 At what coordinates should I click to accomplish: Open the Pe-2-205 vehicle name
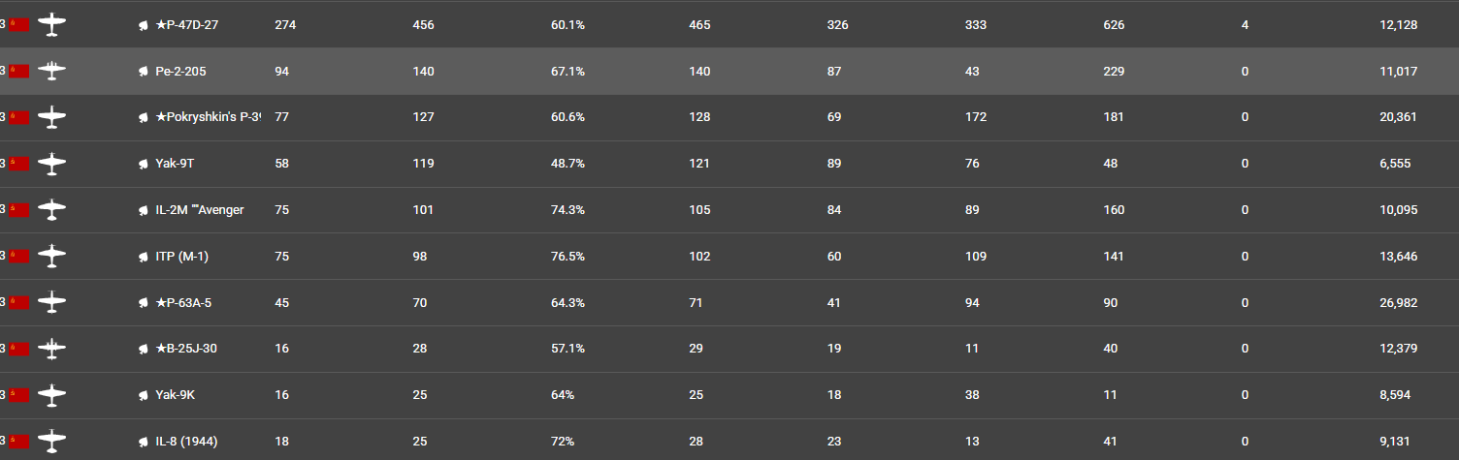click(x=180, y=72)
